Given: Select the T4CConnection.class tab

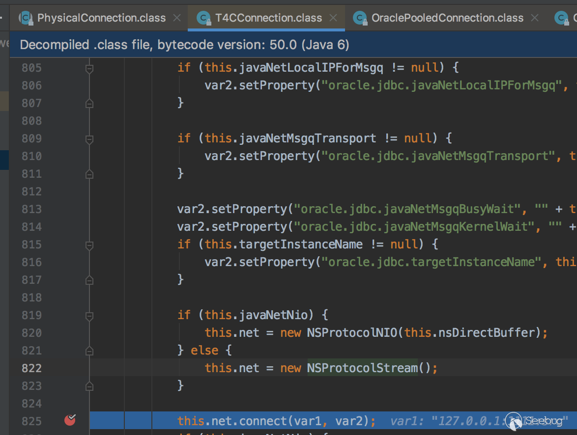Looking at the screenshot, I should point(268,18).
